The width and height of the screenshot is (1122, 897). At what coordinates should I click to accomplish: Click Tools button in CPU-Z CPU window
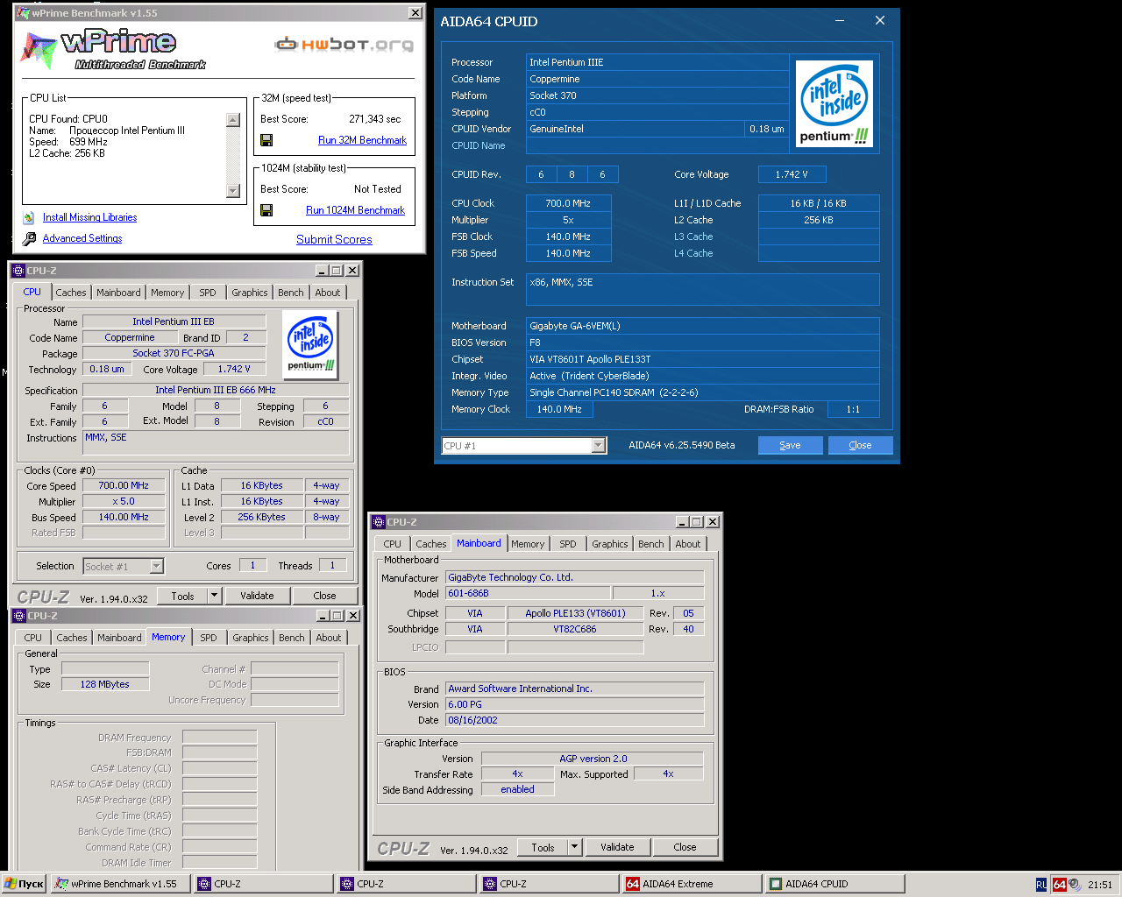coord(182,596)
